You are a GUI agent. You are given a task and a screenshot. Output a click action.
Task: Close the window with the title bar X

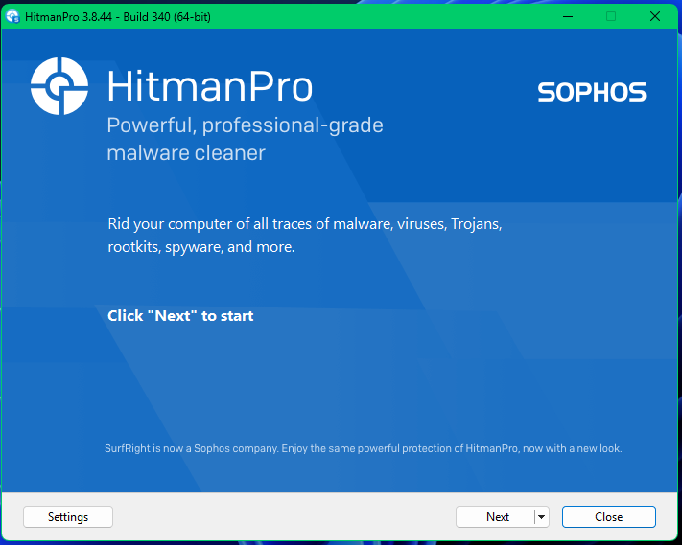coord(655,17)
